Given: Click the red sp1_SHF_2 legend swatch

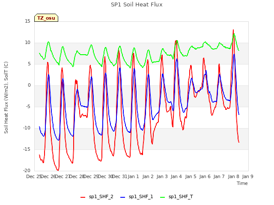Looking at the screenshot, I should pos(83,197).
